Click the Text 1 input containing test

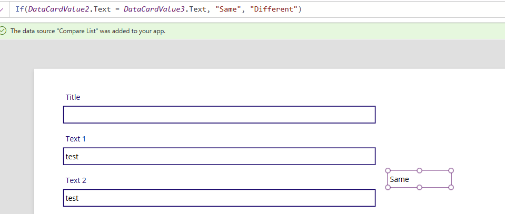(220, 156)
